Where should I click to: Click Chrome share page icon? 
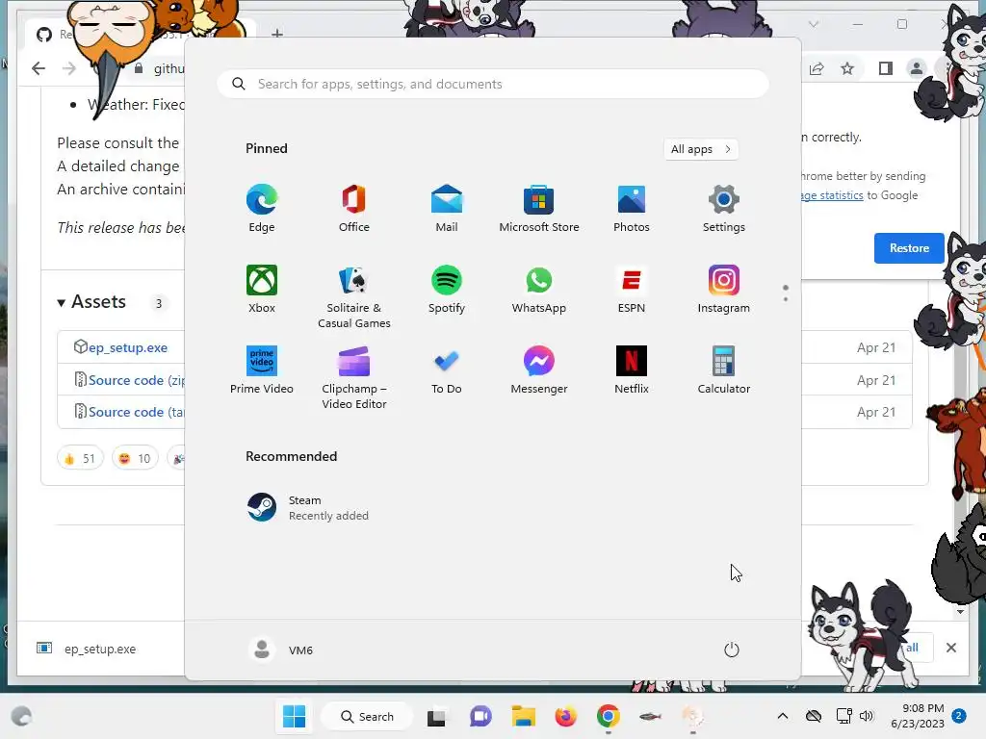(817, 68)
